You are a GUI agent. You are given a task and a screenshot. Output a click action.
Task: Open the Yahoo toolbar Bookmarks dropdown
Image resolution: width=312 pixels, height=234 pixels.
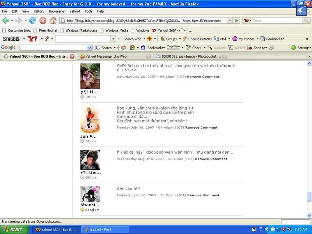point(272,39)
